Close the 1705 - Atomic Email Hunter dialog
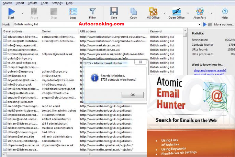The width and height of the screenshot is (235, 157). tap(141, 62)
